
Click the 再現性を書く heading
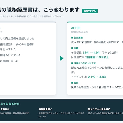click(x=45, y=109)
